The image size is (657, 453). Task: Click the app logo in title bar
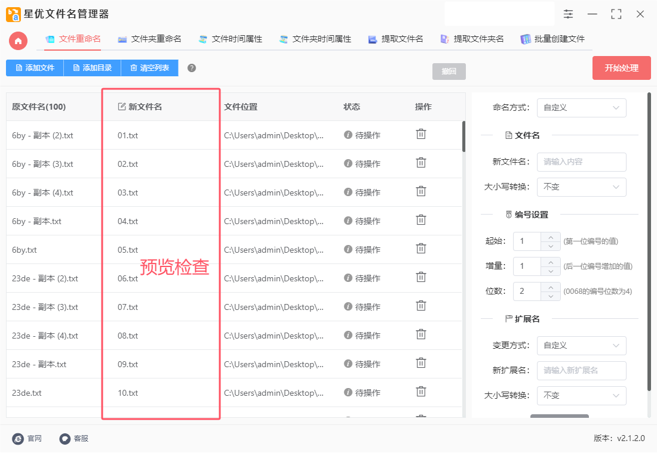click(13, 14)
